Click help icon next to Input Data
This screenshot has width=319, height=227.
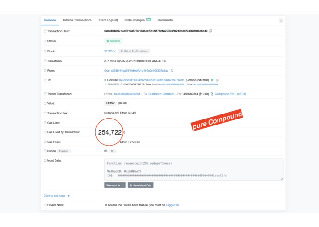pyautogui.click(x=45, y=161)
